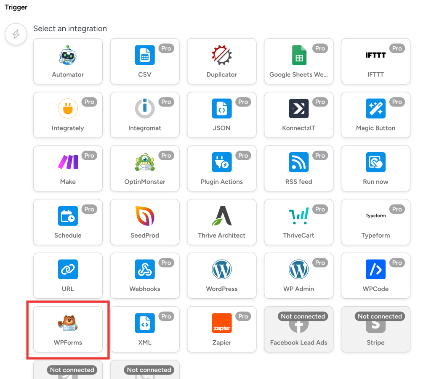Viewport: 431px width, 379px height.
Task: Open the Make integration
Action: pos(68,169)
